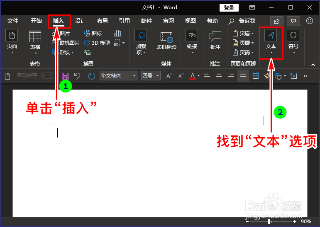
Task: Open the 文本 (Text) group button
Action: click(271, 42)
